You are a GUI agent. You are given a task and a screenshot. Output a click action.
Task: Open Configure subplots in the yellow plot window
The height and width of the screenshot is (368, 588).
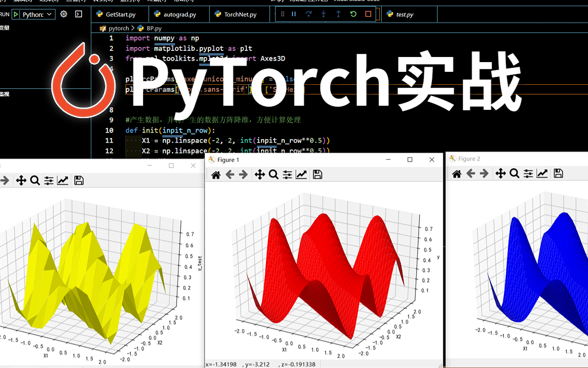coord(49,181)
